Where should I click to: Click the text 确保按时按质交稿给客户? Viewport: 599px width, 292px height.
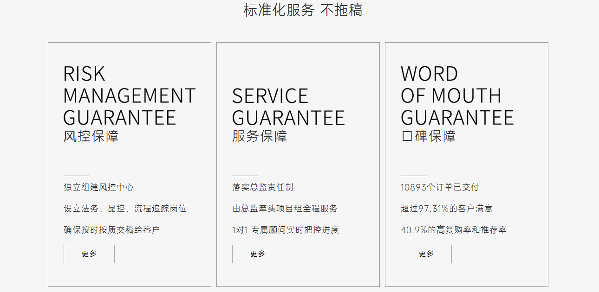112,230
